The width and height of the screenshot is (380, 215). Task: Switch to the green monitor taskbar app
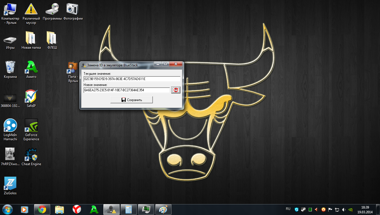click(146, 209)
